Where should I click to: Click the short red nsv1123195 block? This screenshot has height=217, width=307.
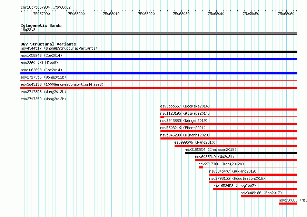(162, 117)
